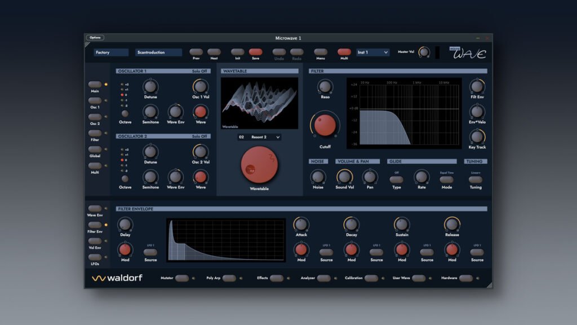This screenshot has height=325, width=577.
Task: Click the filter Reso knob
Action: tap(325, 86)
